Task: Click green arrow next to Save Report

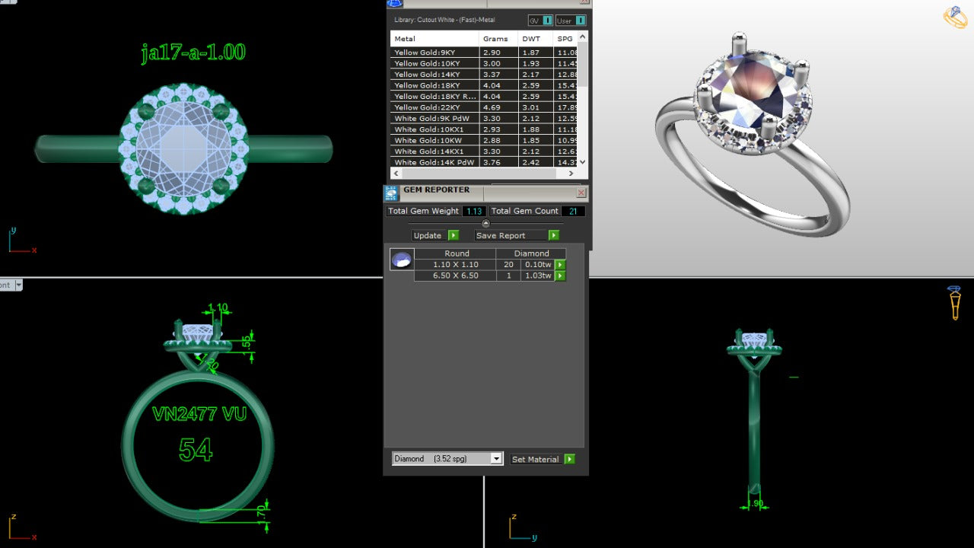Action: (x=554, y=235)
